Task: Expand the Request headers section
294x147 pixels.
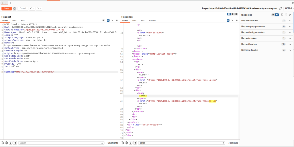Action: [x=290, y=44]
